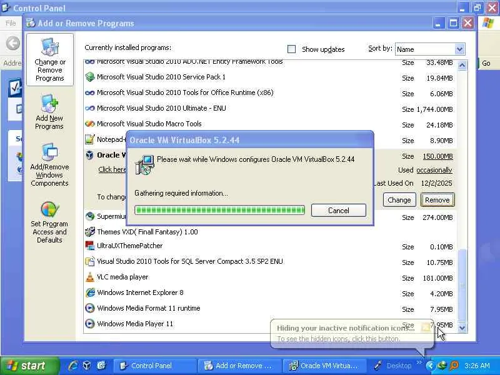Click the Themes VXD Final Fantasy icon
The image size is (500, 375).
90,232
